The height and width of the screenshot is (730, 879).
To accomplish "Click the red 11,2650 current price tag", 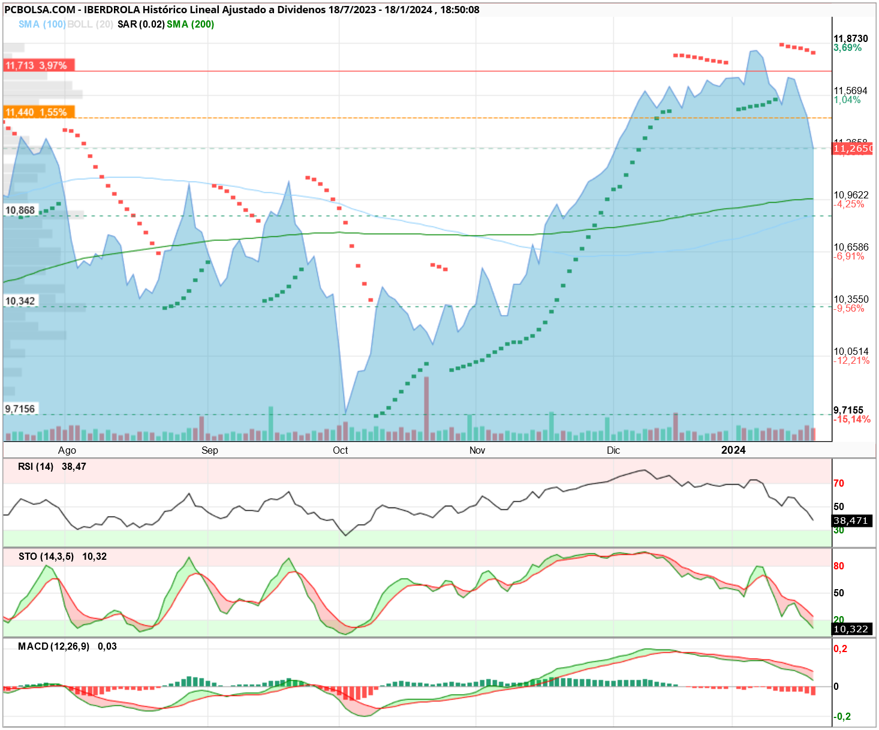I will (852, 149).
